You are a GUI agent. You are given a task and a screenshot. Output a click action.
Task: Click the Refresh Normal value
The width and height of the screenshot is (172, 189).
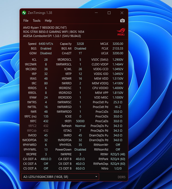[x=80, y=126]
